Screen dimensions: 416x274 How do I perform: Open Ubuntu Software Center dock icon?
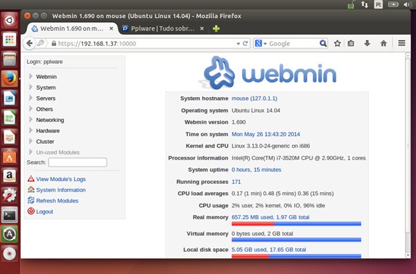[10, 157]
